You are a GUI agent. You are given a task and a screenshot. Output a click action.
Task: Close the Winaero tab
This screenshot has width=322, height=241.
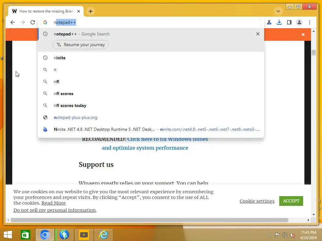pyautogui.click(x=79, y=11)
